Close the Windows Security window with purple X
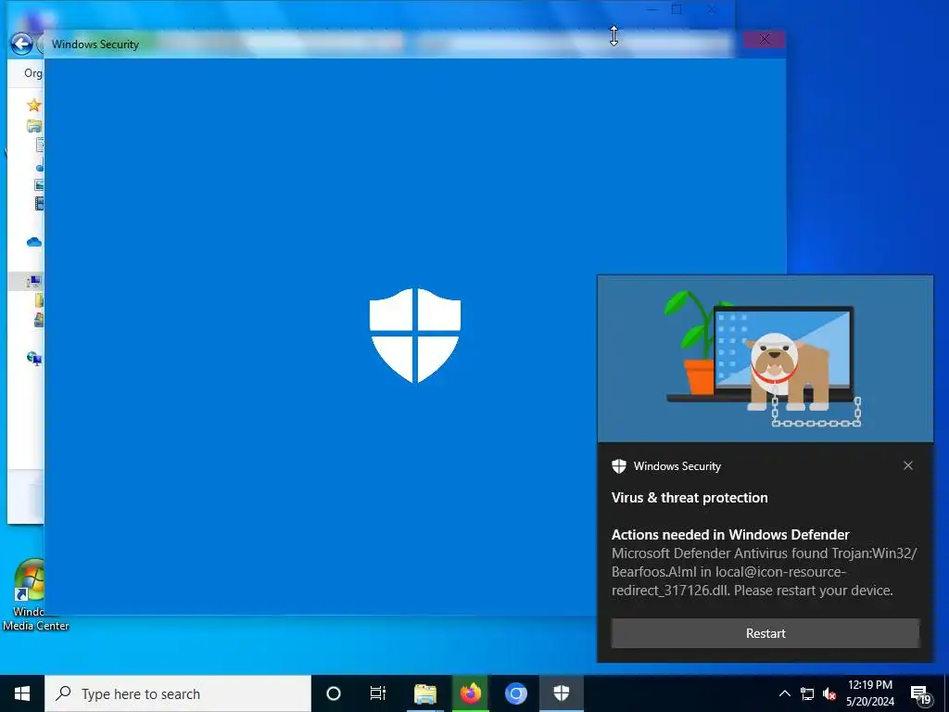949x712 pixels. (x=765, y=39)
